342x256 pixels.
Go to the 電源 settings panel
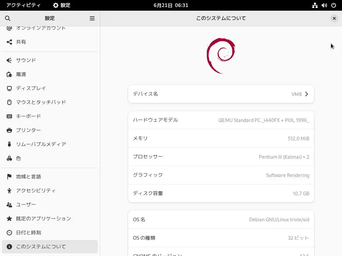pos(50,74)
